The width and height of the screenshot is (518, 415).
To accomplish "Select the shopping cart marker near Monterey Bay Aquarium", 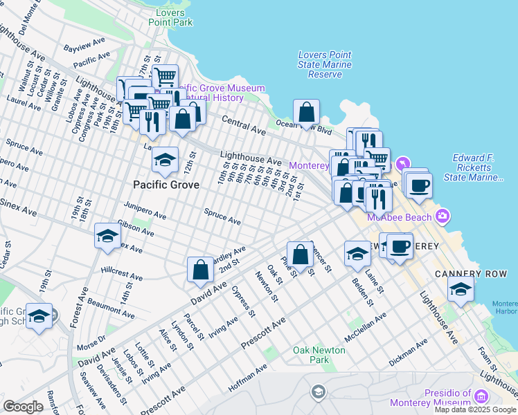I will pyautogui.click(x=377, y=158).
